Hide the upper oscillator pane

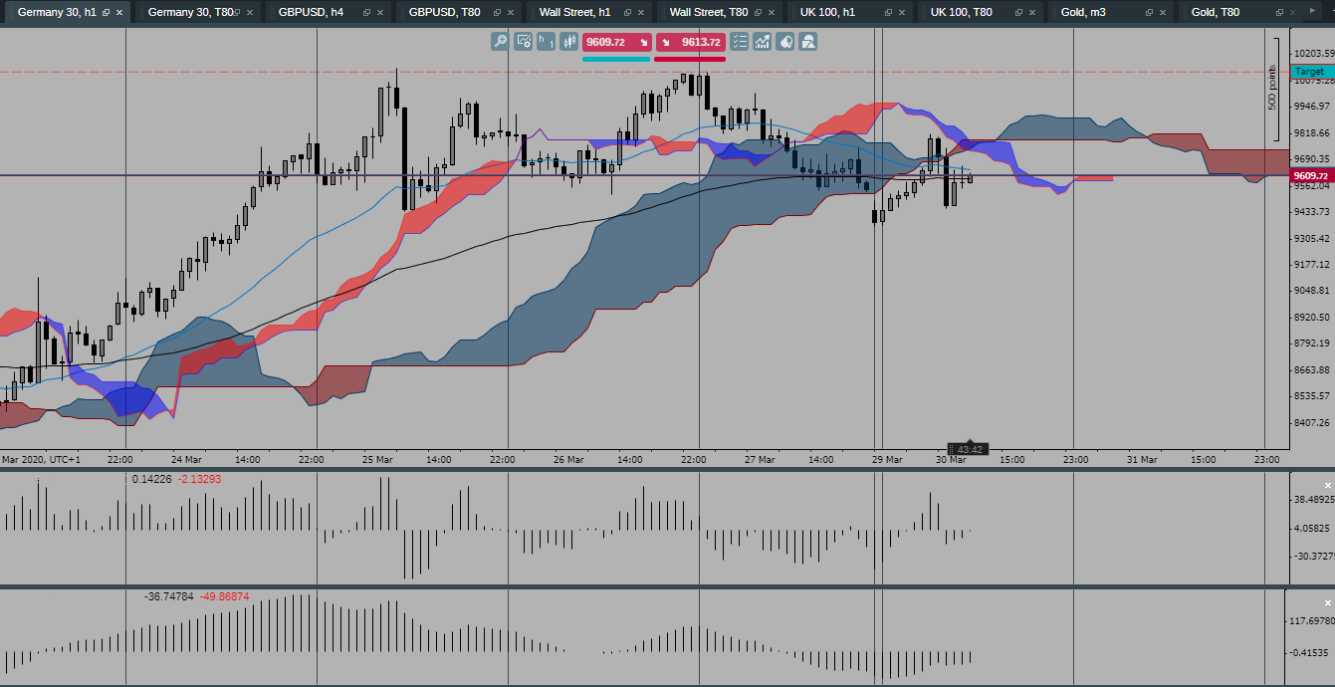coord(1328,485)
